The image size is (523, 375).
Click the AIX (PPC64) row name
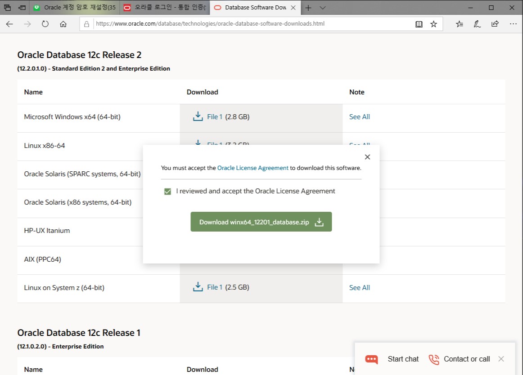coord(42,259)
